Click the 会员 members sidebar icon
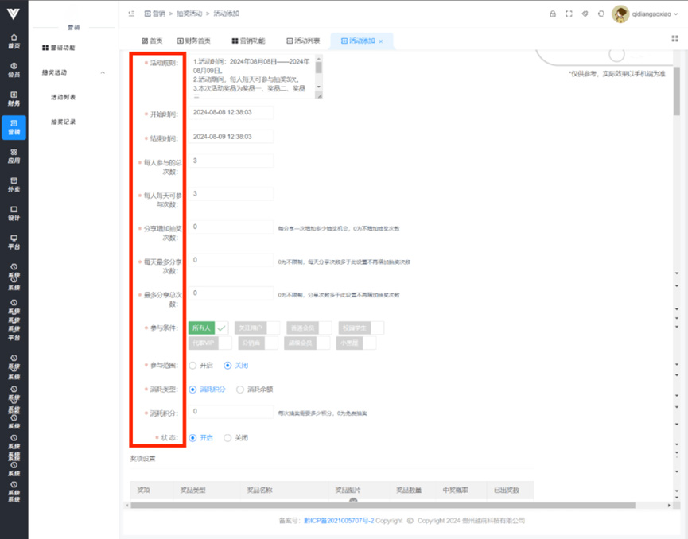Image resolution: width=688 pixels, height=539 pixels. point(14,70)
